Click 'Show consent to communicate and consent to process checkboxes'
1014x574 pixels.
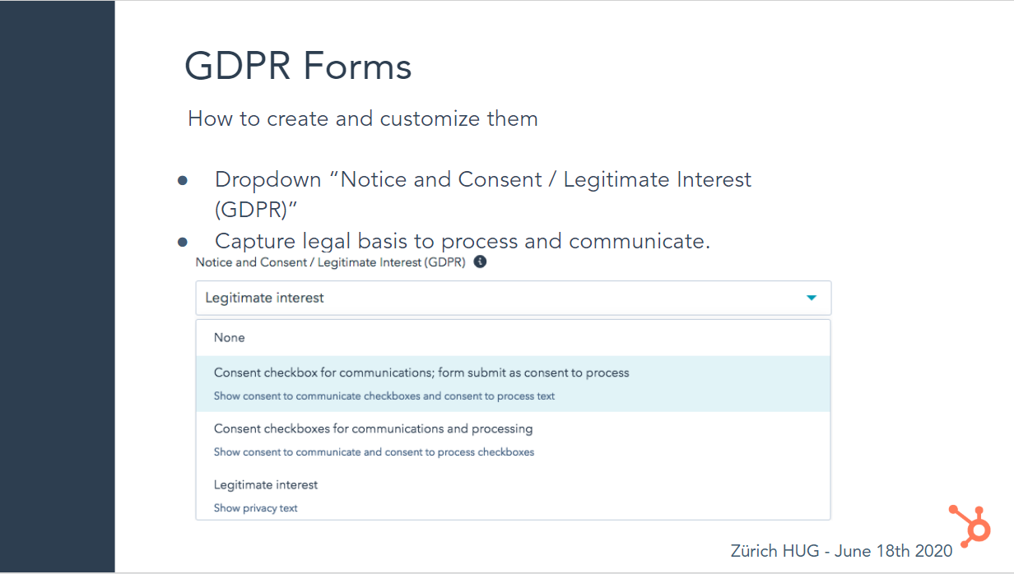point(374,452)
